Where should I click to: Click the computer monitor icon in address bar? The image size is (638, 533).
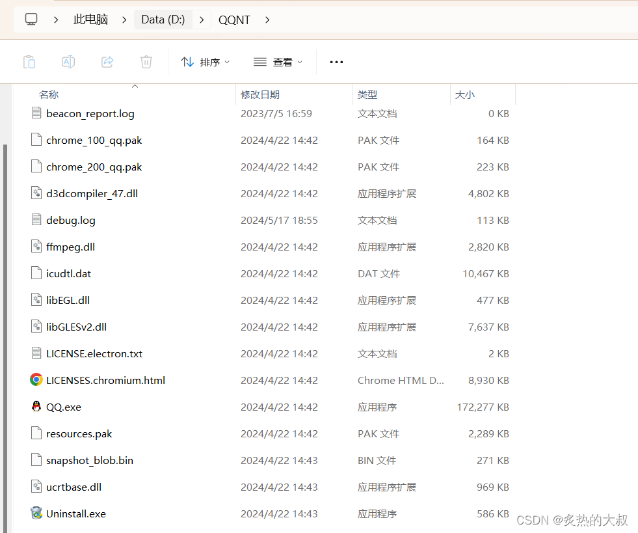pos(31,19)
